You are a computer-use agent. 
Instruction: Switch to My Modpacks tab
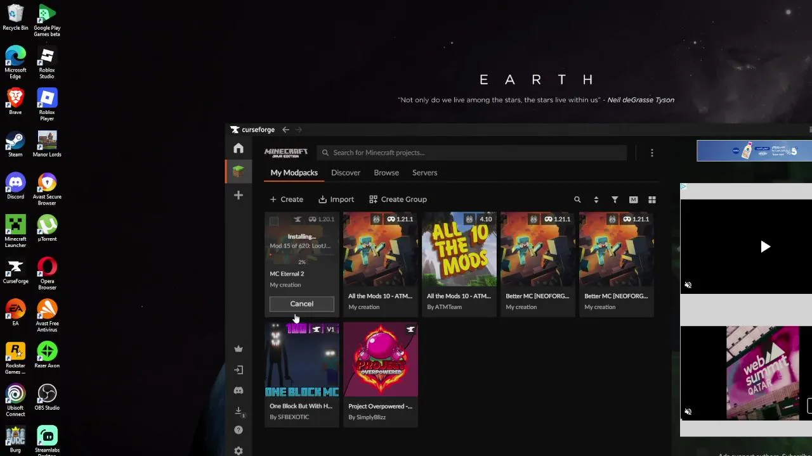[x=294, y=172]
